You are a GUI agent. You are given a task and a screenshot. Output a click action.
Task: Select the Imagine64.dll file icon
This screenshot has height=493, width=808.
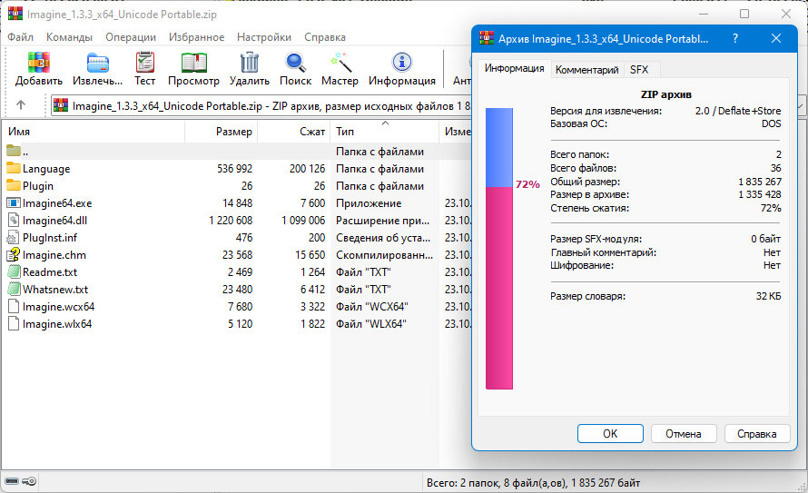click(14, 221)
